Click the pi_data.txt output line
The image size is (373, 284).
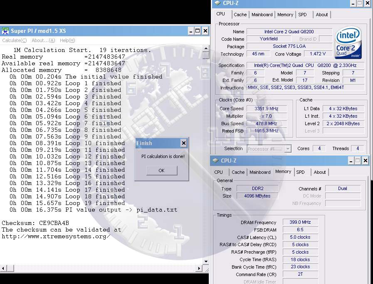[x=94, y=210]
